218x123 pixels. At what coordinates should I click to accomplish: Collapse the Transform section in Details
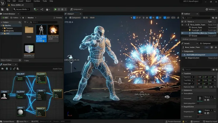[182, 74]
